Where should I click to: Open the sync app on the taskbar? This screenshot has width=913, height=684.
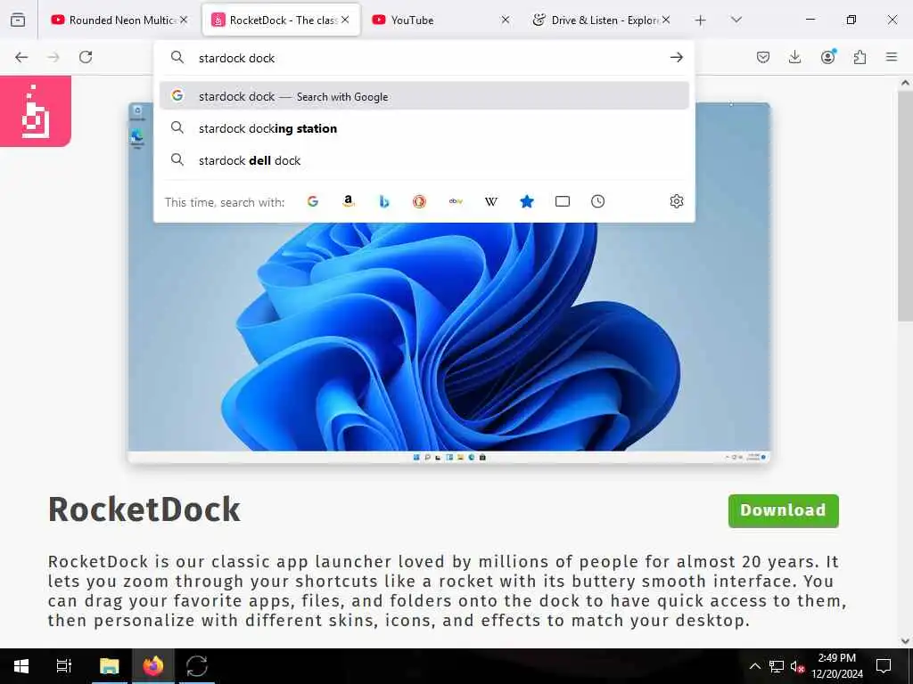pos(197,666)
